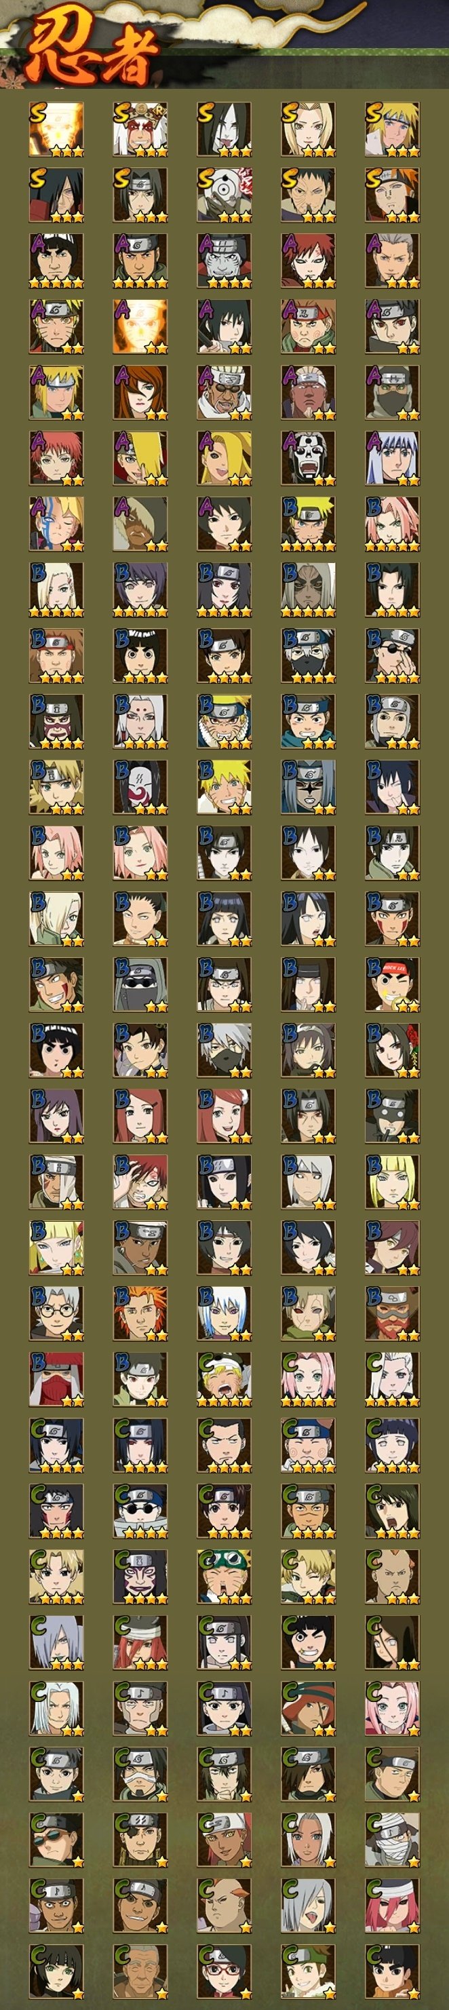
Task: Select S-rank Pain with orange spiky hair
Action: [392, 195]
